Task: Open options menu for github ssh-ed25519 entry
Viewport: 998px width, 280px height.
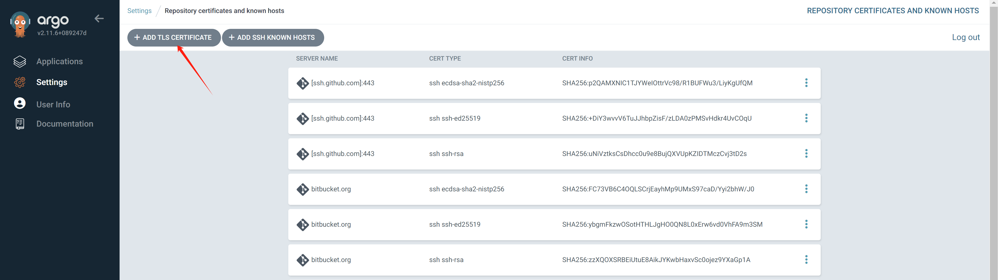Action: coord(806,118)
